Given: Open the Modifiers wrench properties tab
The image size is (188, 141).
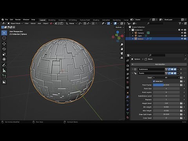Looking at the screenshot, I should point(128,97).
